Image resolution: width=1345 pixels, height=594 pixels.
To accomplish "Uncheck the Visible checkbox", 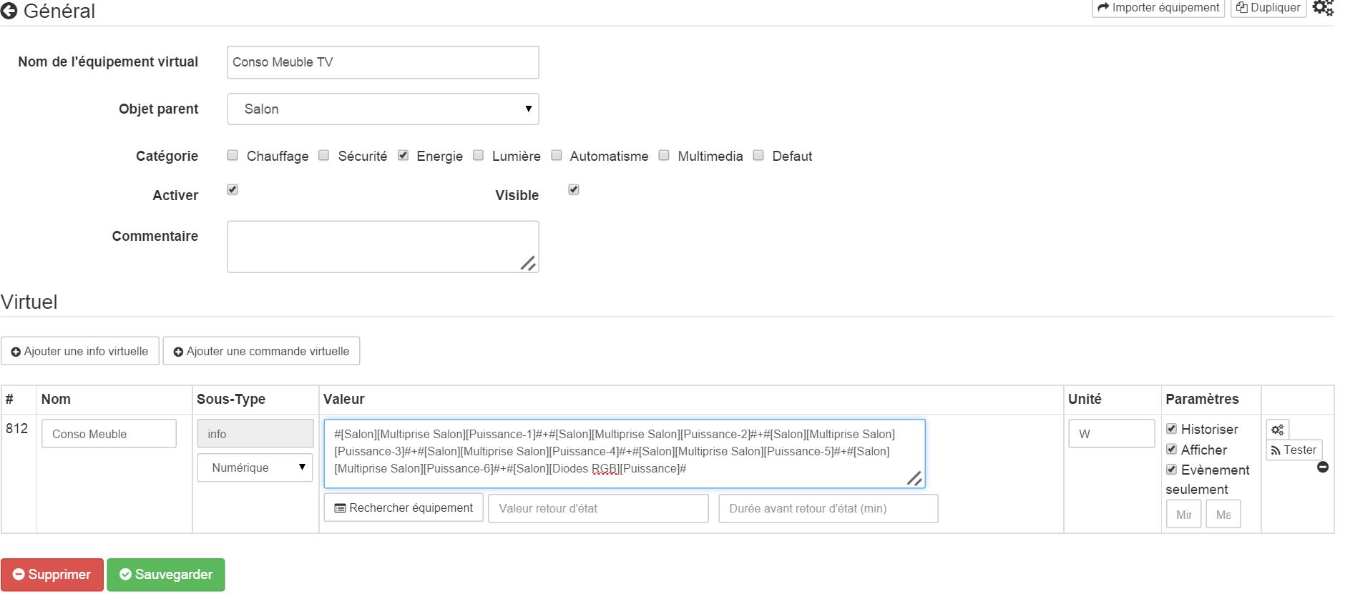I will coord(574,189).
